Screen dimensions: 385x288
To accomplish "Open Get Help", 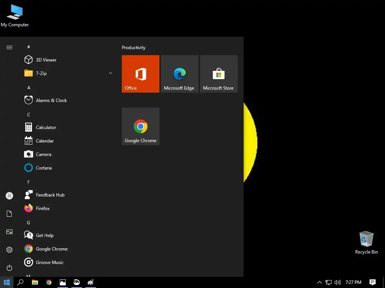I will point(68,235).
